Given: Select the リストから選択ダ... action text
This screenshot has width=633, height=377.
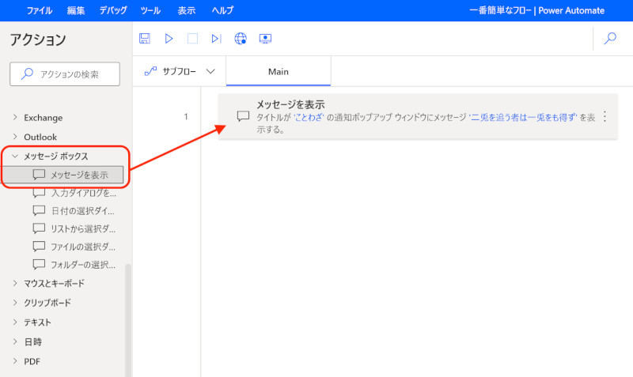Looking at the screenshot, I should click(83, 229).
